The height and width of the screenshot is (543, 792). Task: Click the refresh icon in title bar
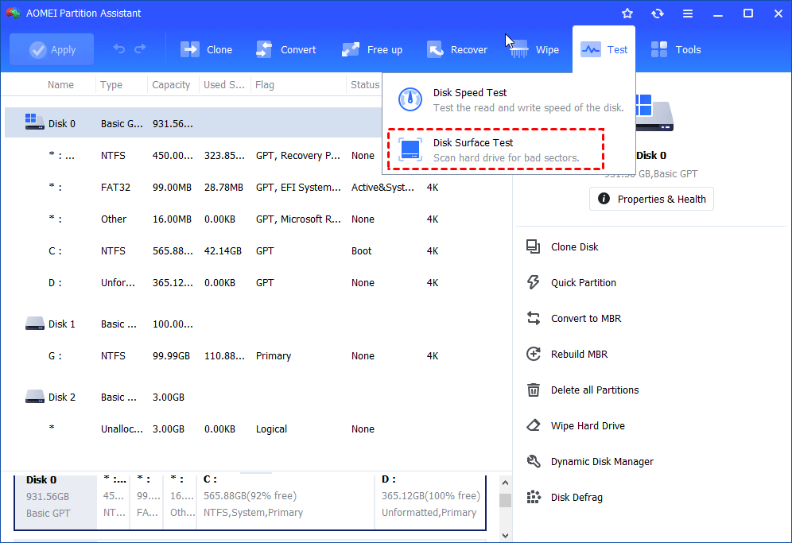pos(658,14)
